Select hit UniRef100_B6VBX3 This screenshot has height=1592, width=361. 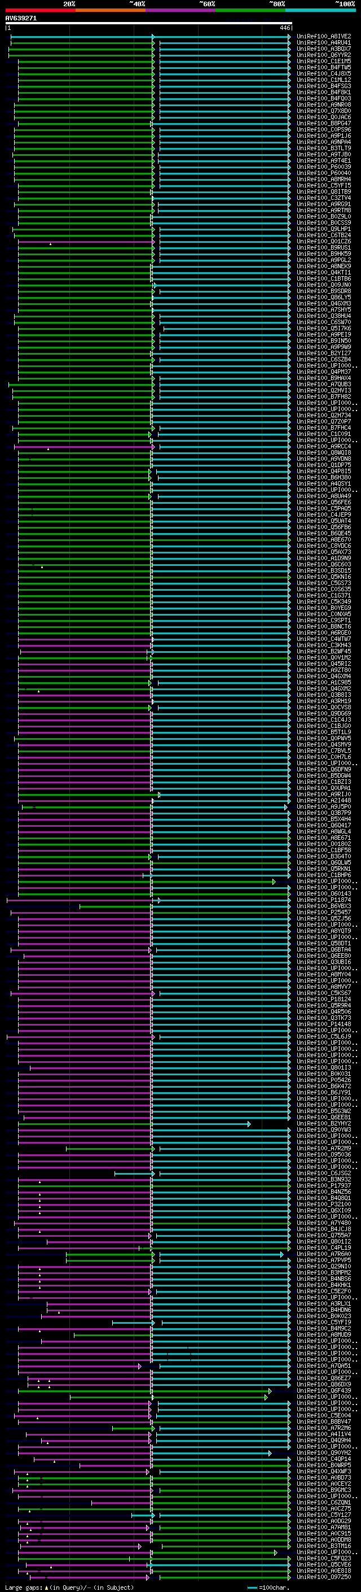click(x=324, y=906)
